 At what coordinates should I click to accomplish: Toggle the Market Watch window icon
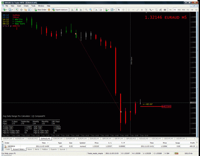[x=17, y=10]
